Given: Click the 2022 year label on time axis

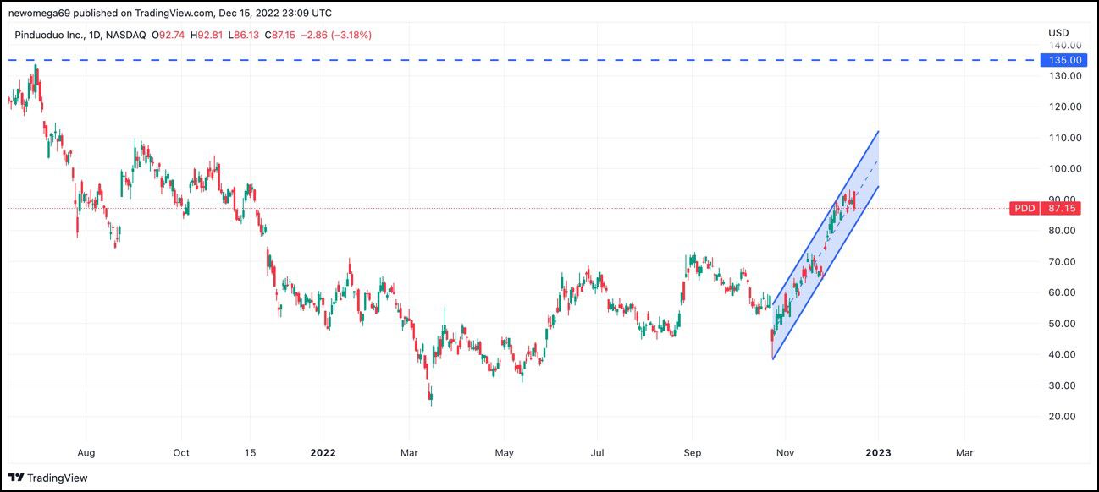Looking at the screenshot, I should pos(323,452).
